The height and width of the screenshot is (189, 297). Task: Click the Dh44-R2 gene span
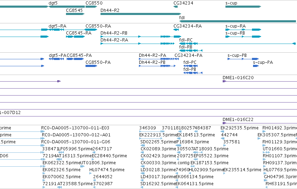pyautogui.click(x=141, y=14)
